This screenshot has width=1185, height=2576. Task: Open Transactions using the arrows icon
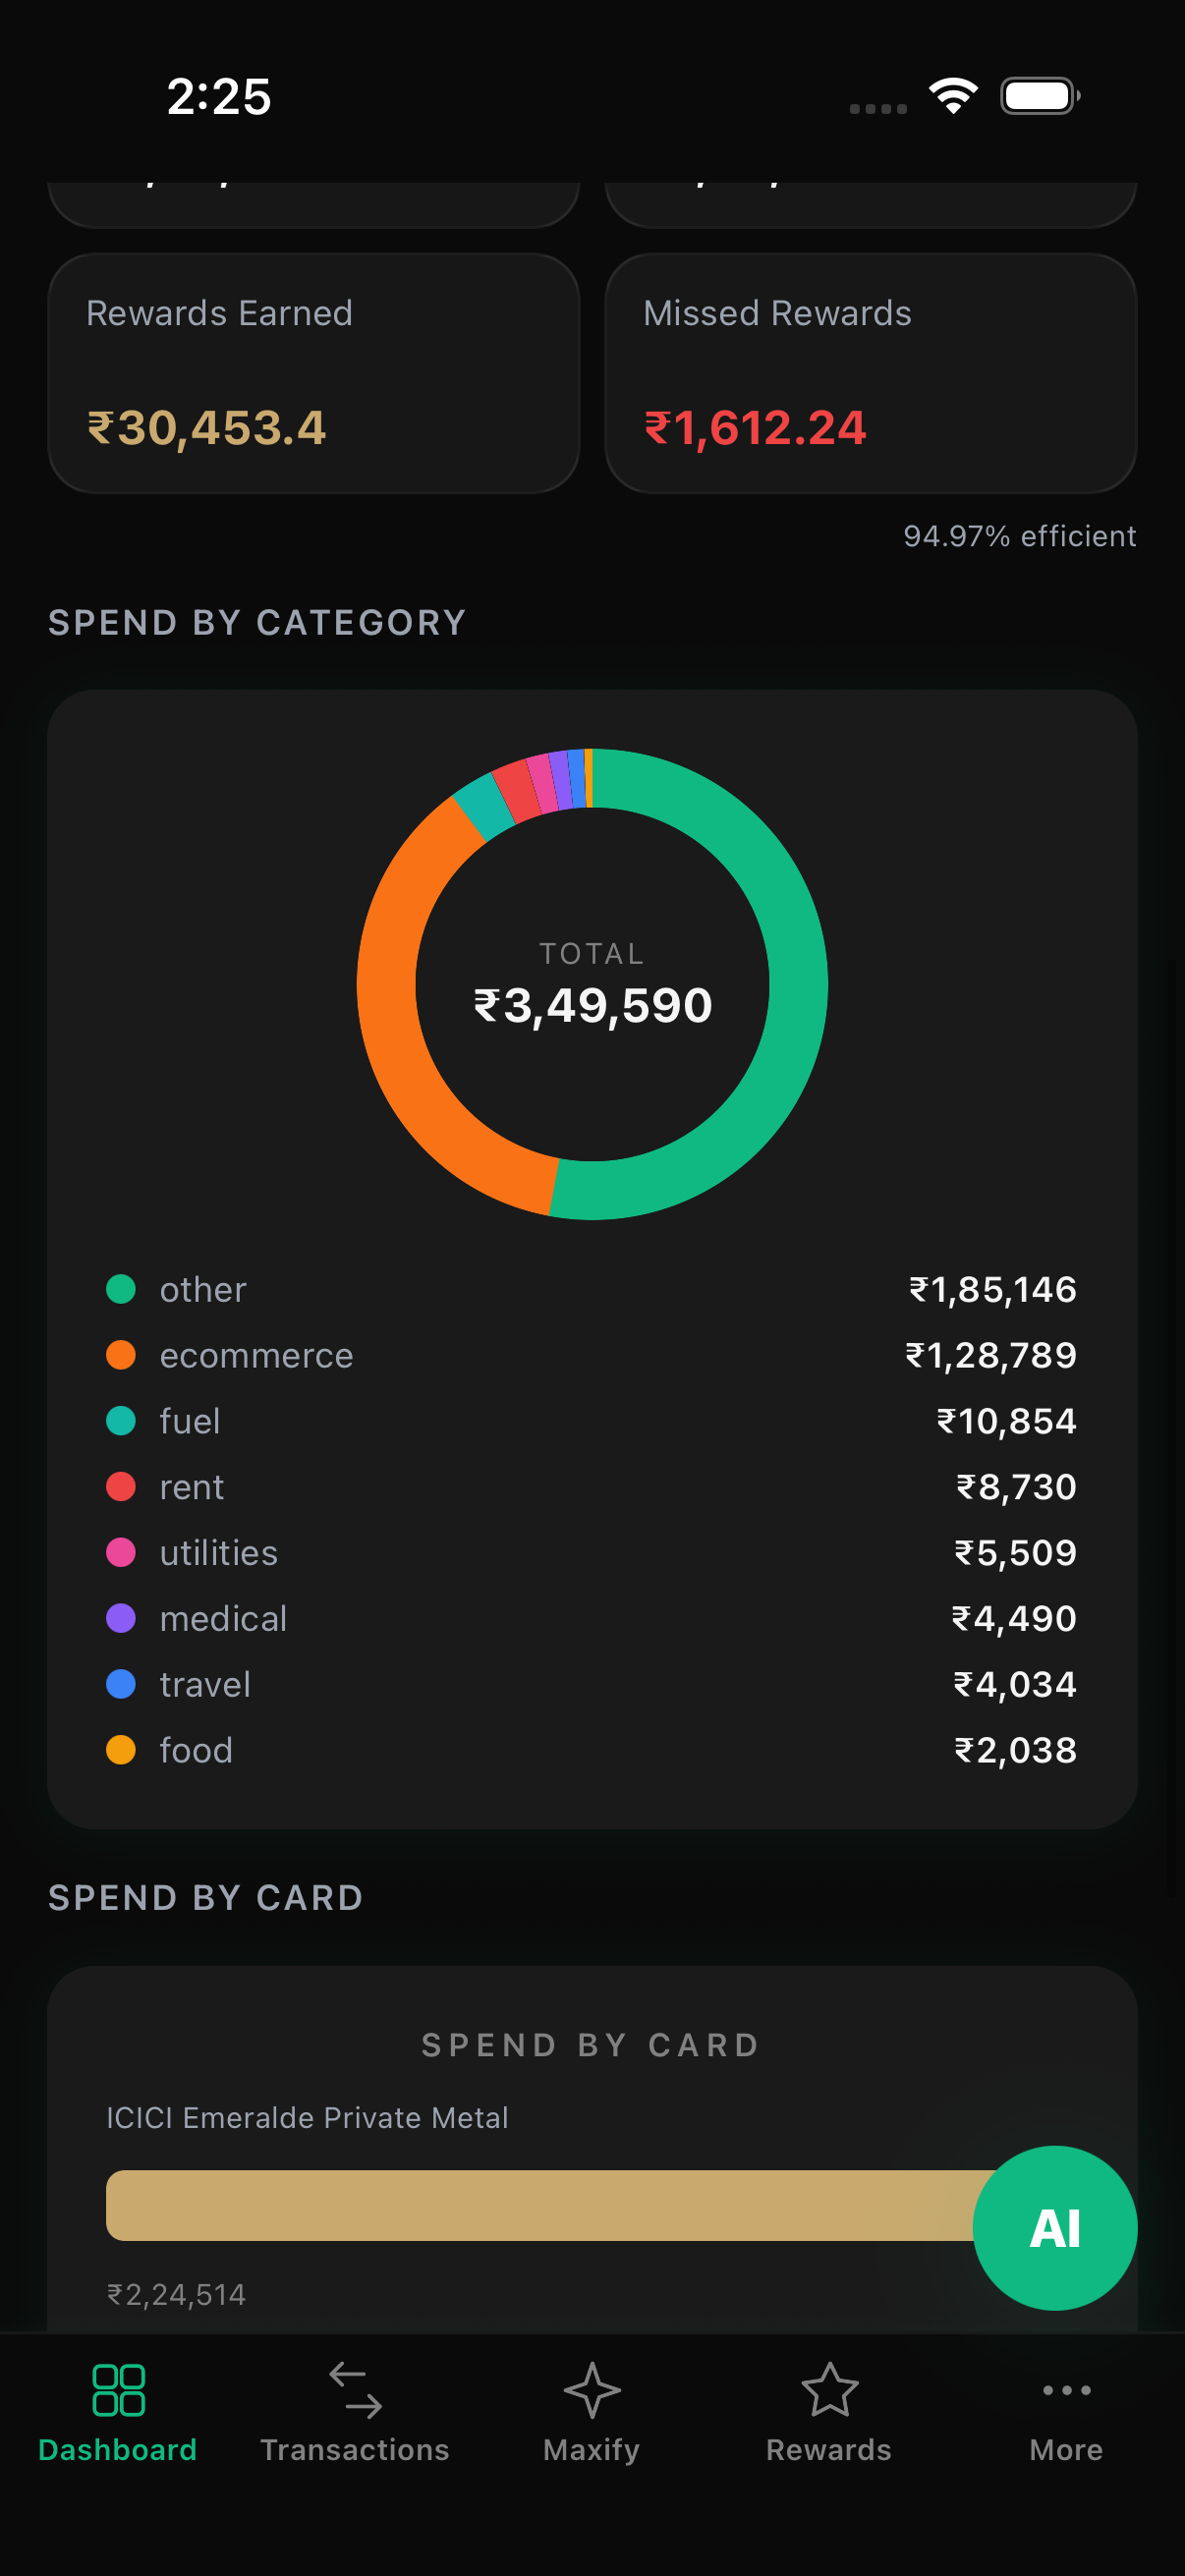point(355,2391)
